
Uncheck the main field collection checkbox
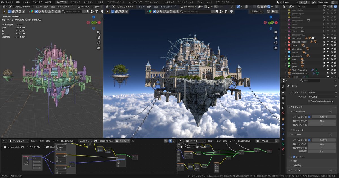pyautogui.click(x=325, y=38)
